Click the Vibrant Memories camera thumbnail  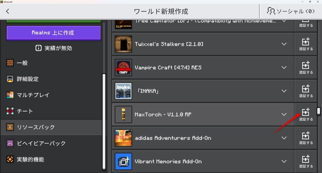click(123, 161)
